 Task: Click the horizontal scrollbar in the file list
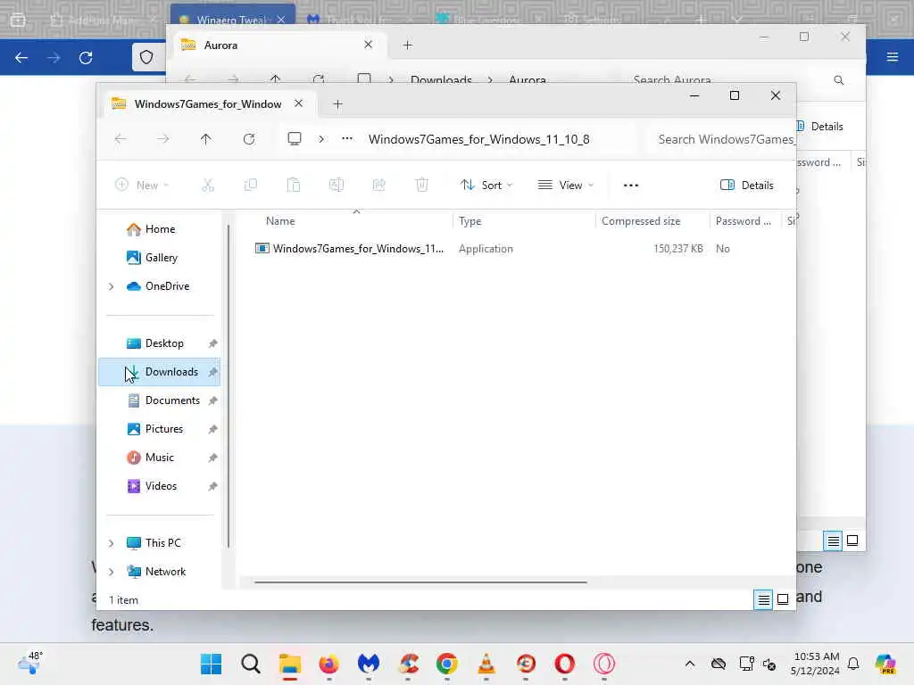point(420,582)
